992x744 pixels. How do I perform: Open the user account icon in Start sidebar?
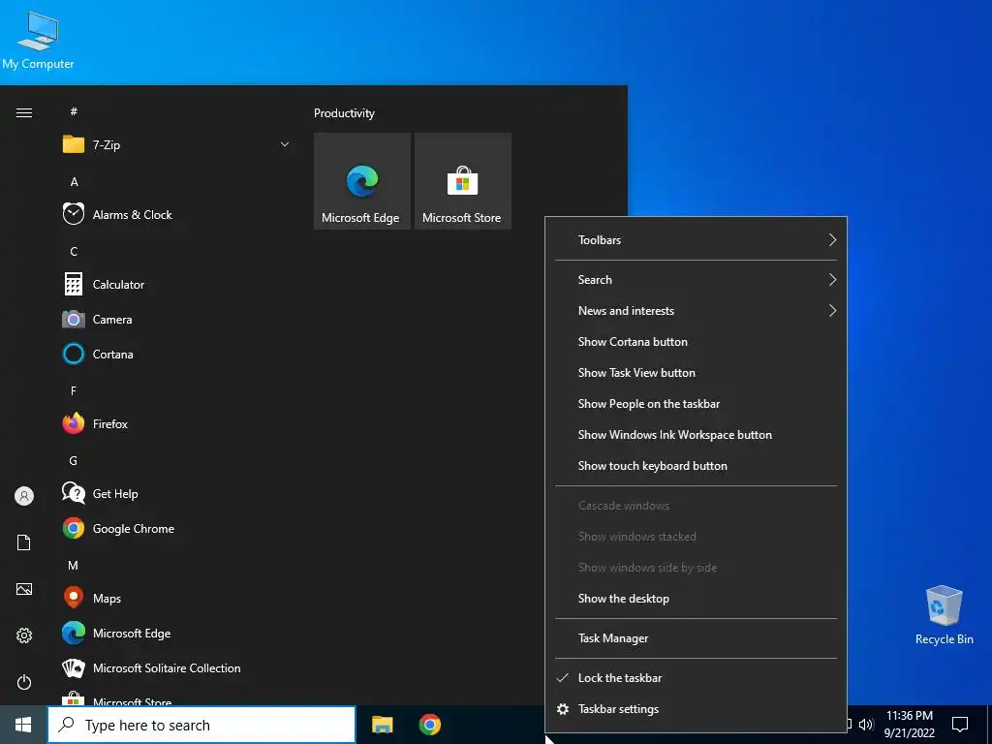tap(24, 496)
